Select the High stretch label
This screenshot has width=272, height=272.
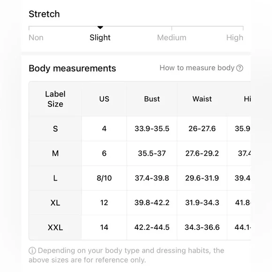coord(234,38)
